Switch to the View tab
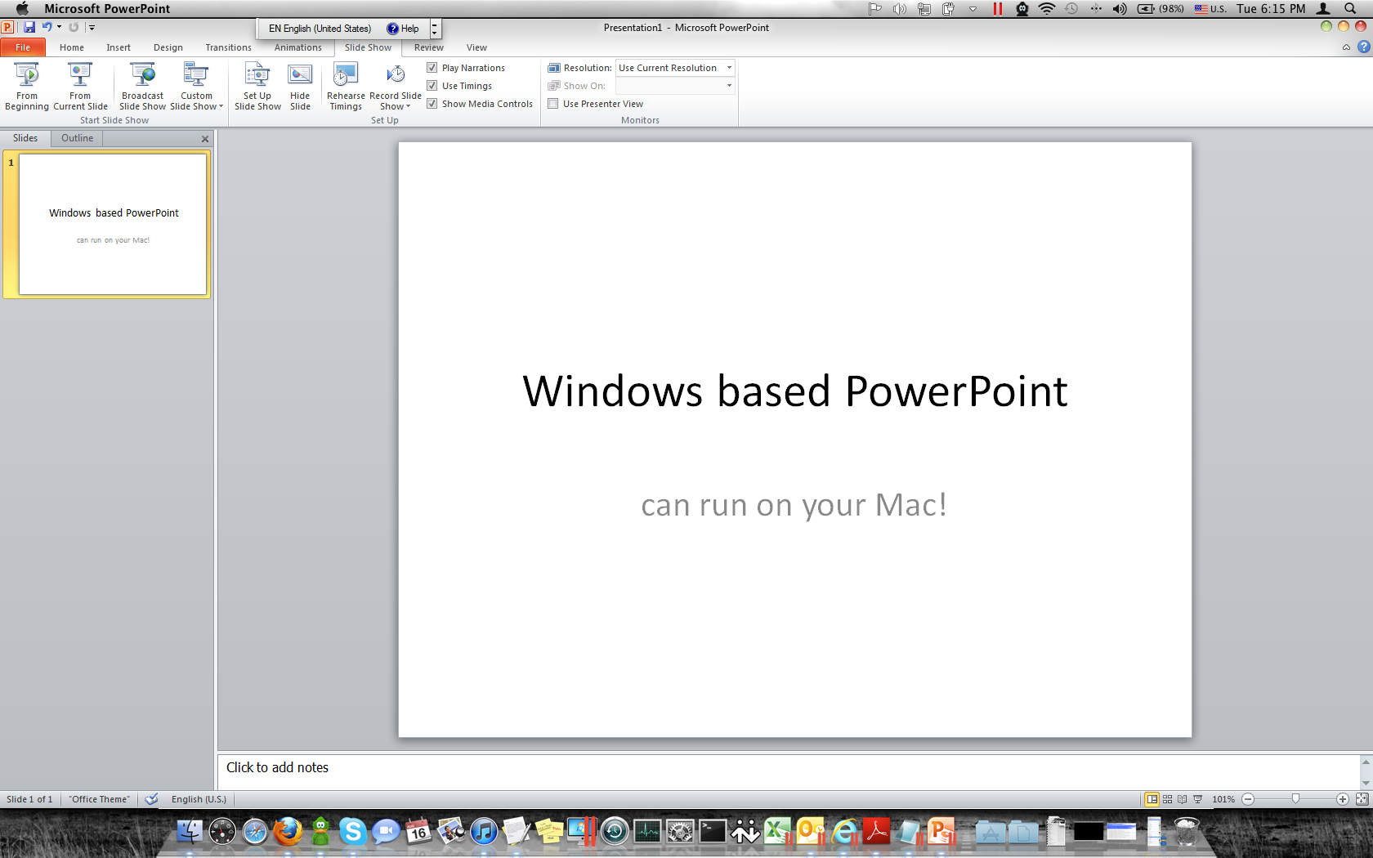Image resolution: width=1373 pixels, height=858 pixels. click(x=476, y=47)
